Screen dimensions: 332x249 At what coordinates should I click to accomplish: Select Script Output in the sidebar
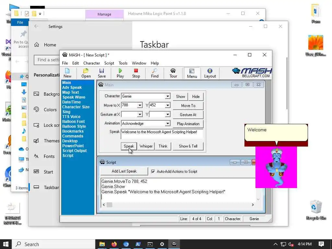pyautogui.click(x=75, y=151)
